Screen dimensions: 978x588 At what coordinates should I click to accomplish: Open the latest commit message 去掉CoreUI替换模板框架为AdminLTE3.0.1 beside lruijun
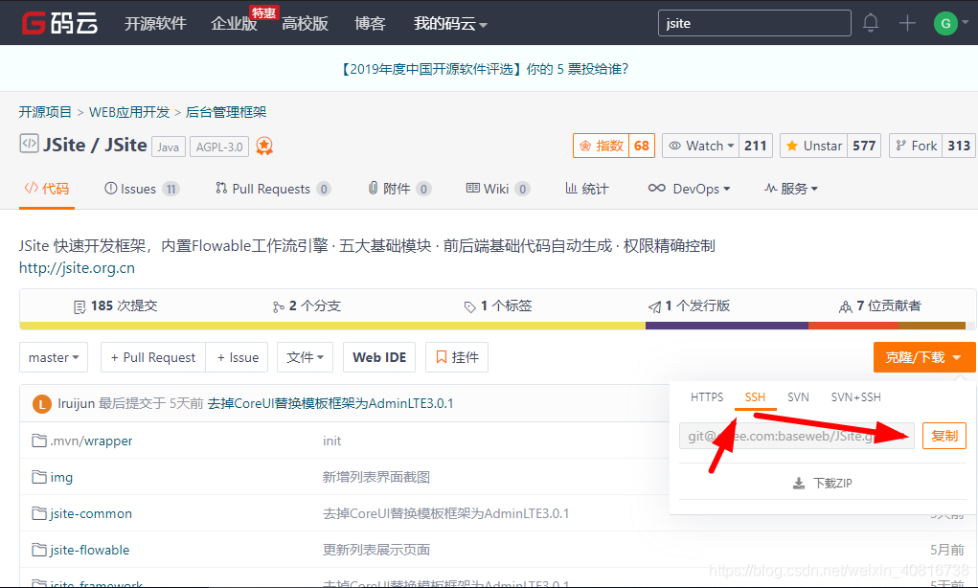pyautogui.click(x=330, y=403)
